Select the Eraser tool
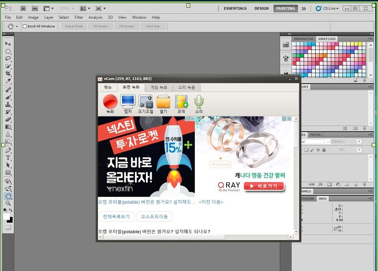The width and height of the screenshot is (378, 271). tap(8, 120)
